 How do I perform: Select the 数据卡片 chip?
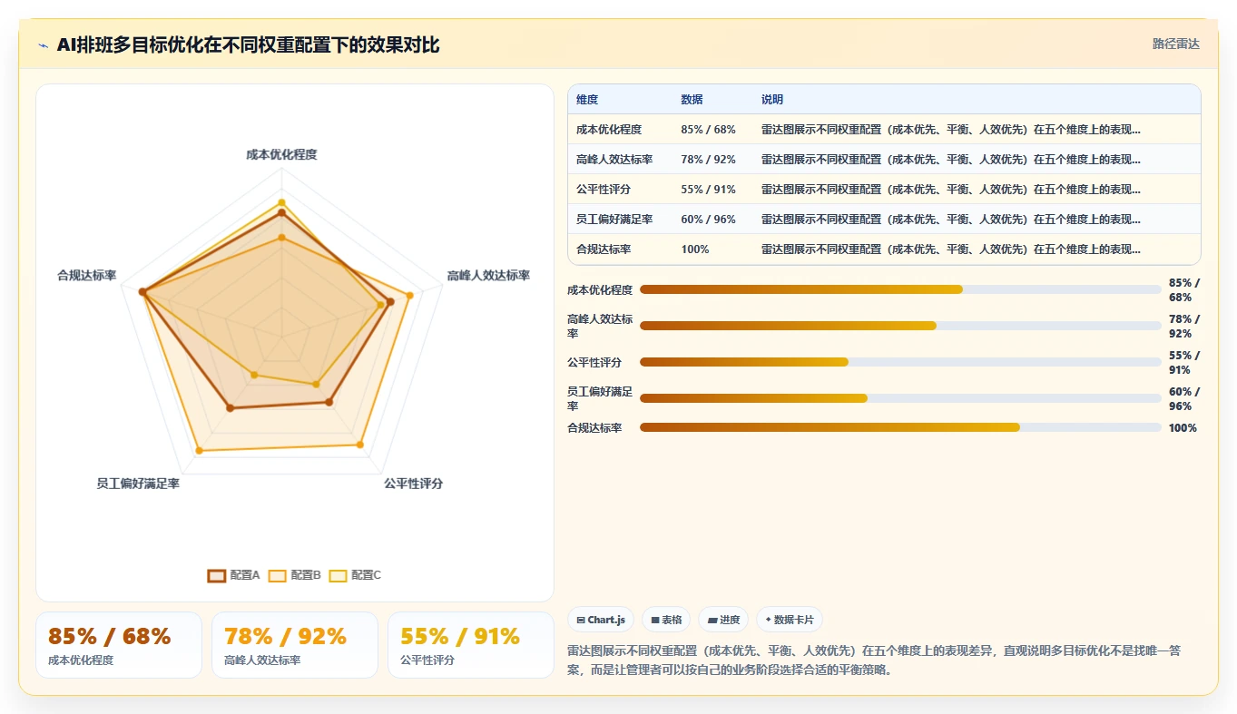click(790, 620)
